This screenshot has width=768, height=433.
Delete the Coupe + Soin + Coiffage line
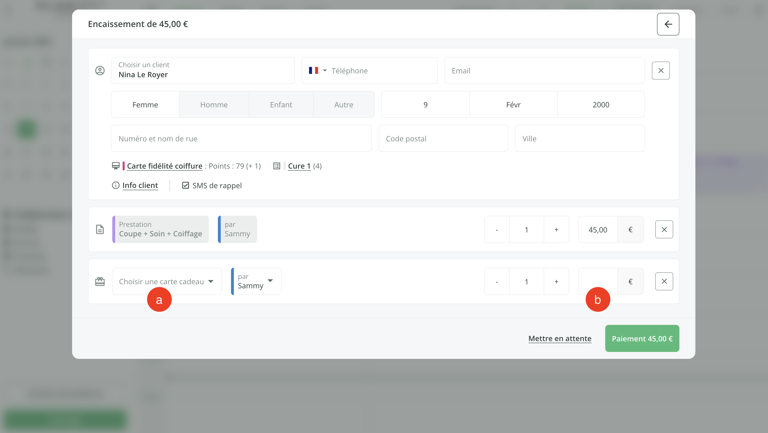tap(664, 229)
